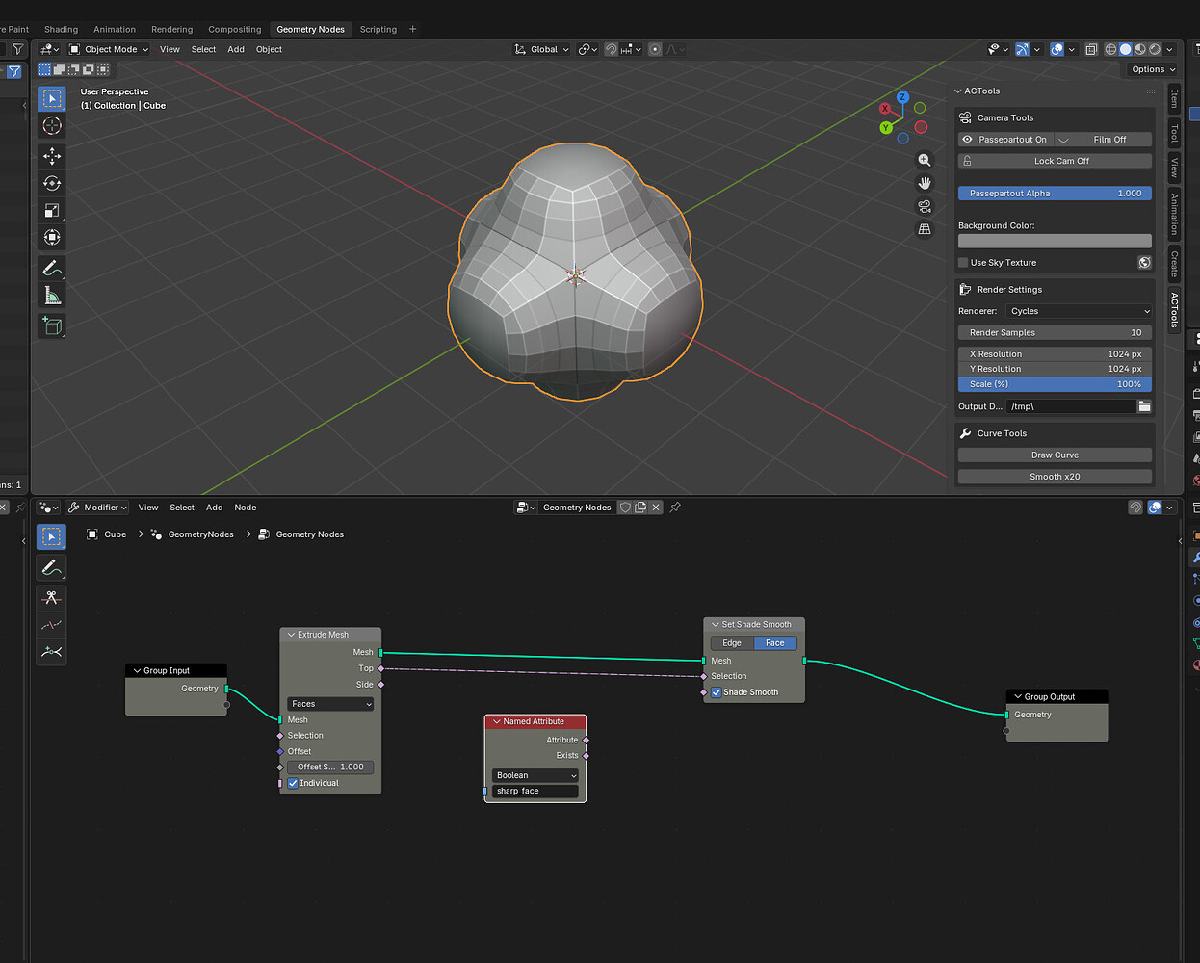Image resolution: width=1200 pixels, height=963 pixels.
Task: Choose the Scale tool
Action: pyautogui.click(x=52, y=210)
